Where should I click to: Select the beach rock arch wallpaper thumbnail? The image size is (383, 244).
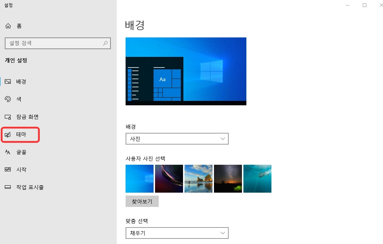(198, 179)
